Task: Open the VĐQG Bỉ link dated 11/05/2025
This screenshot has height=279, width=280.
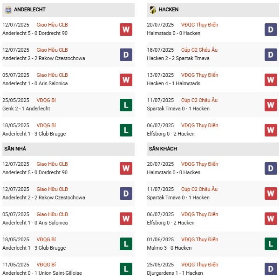Action: tap(46, 265)
